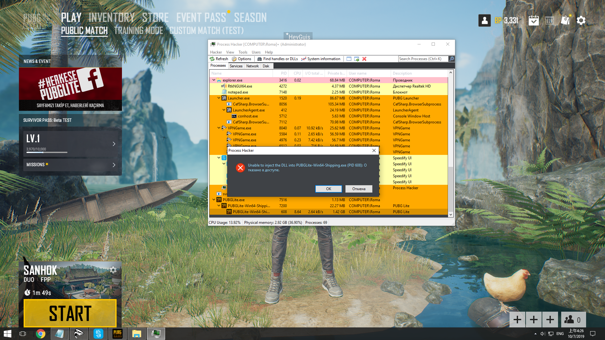Close the Process Hacker error dialog
Image resolution: width=605 pixels, height=340 pixels.
[x=374, y=150]
